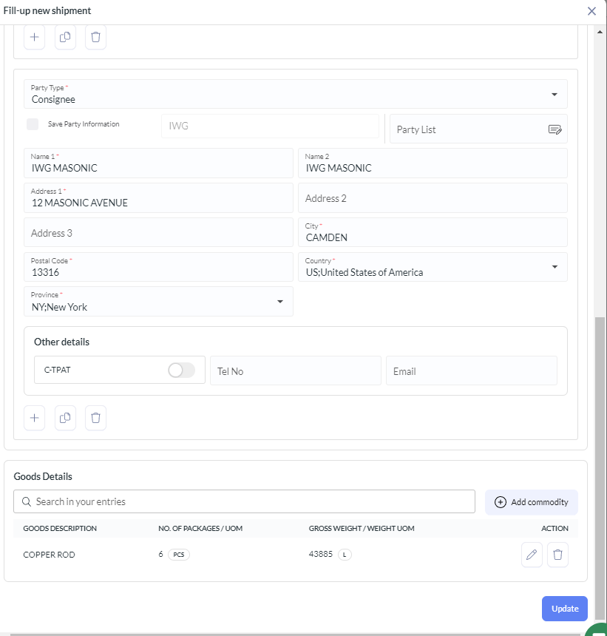Click the add party plus icon above Consignee
Screen dimensions: 607x636
(35, 37)
